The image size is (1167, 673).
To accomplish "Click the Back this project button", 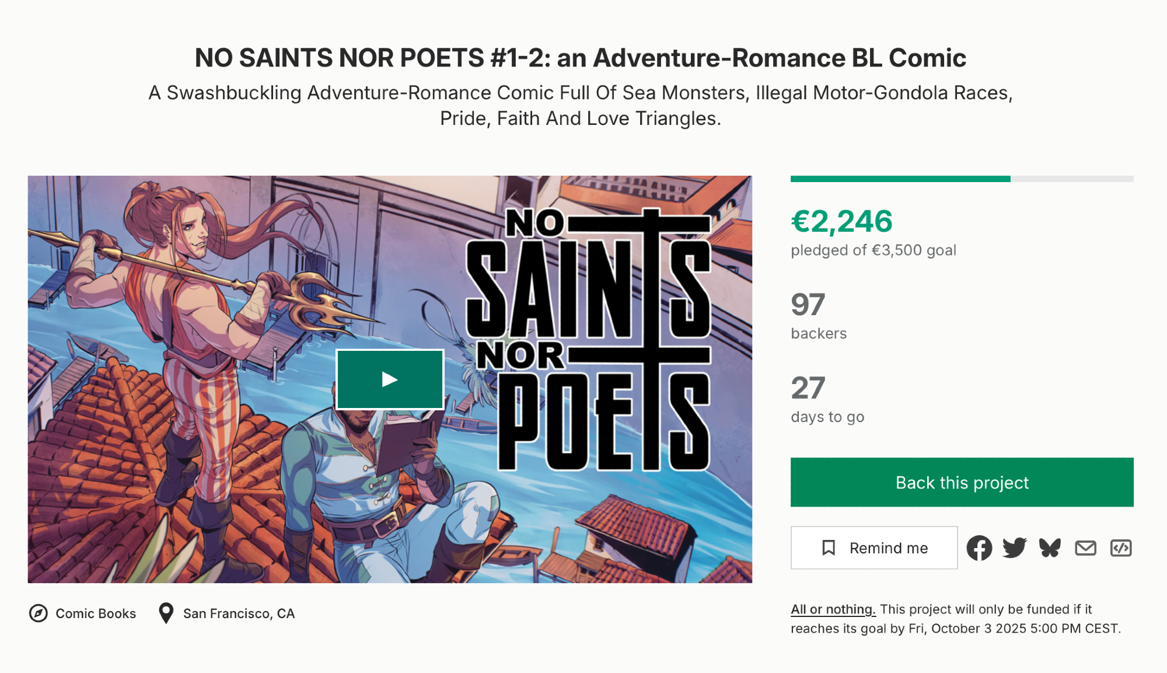I will point(962,482).
